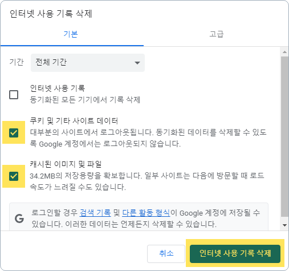The height and width of the screenshot is (271, 289).
Task: Click the vertical scrollbar thumb
Action: pos(284,136)
